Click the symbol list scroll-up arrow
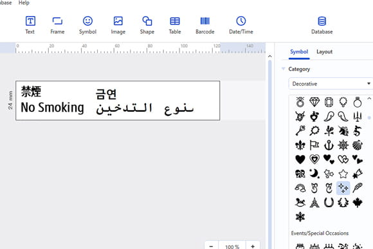Screen dimensions: 373x249 [369, 98]
